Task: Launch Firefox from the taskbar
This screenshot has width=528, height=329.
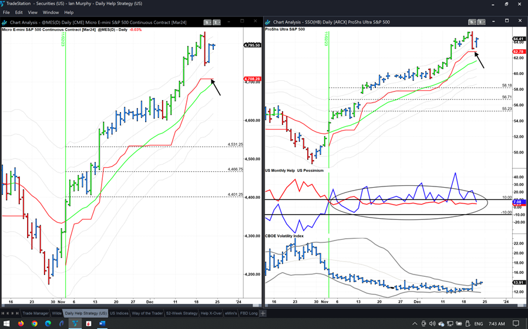Action: pos(21,324)
